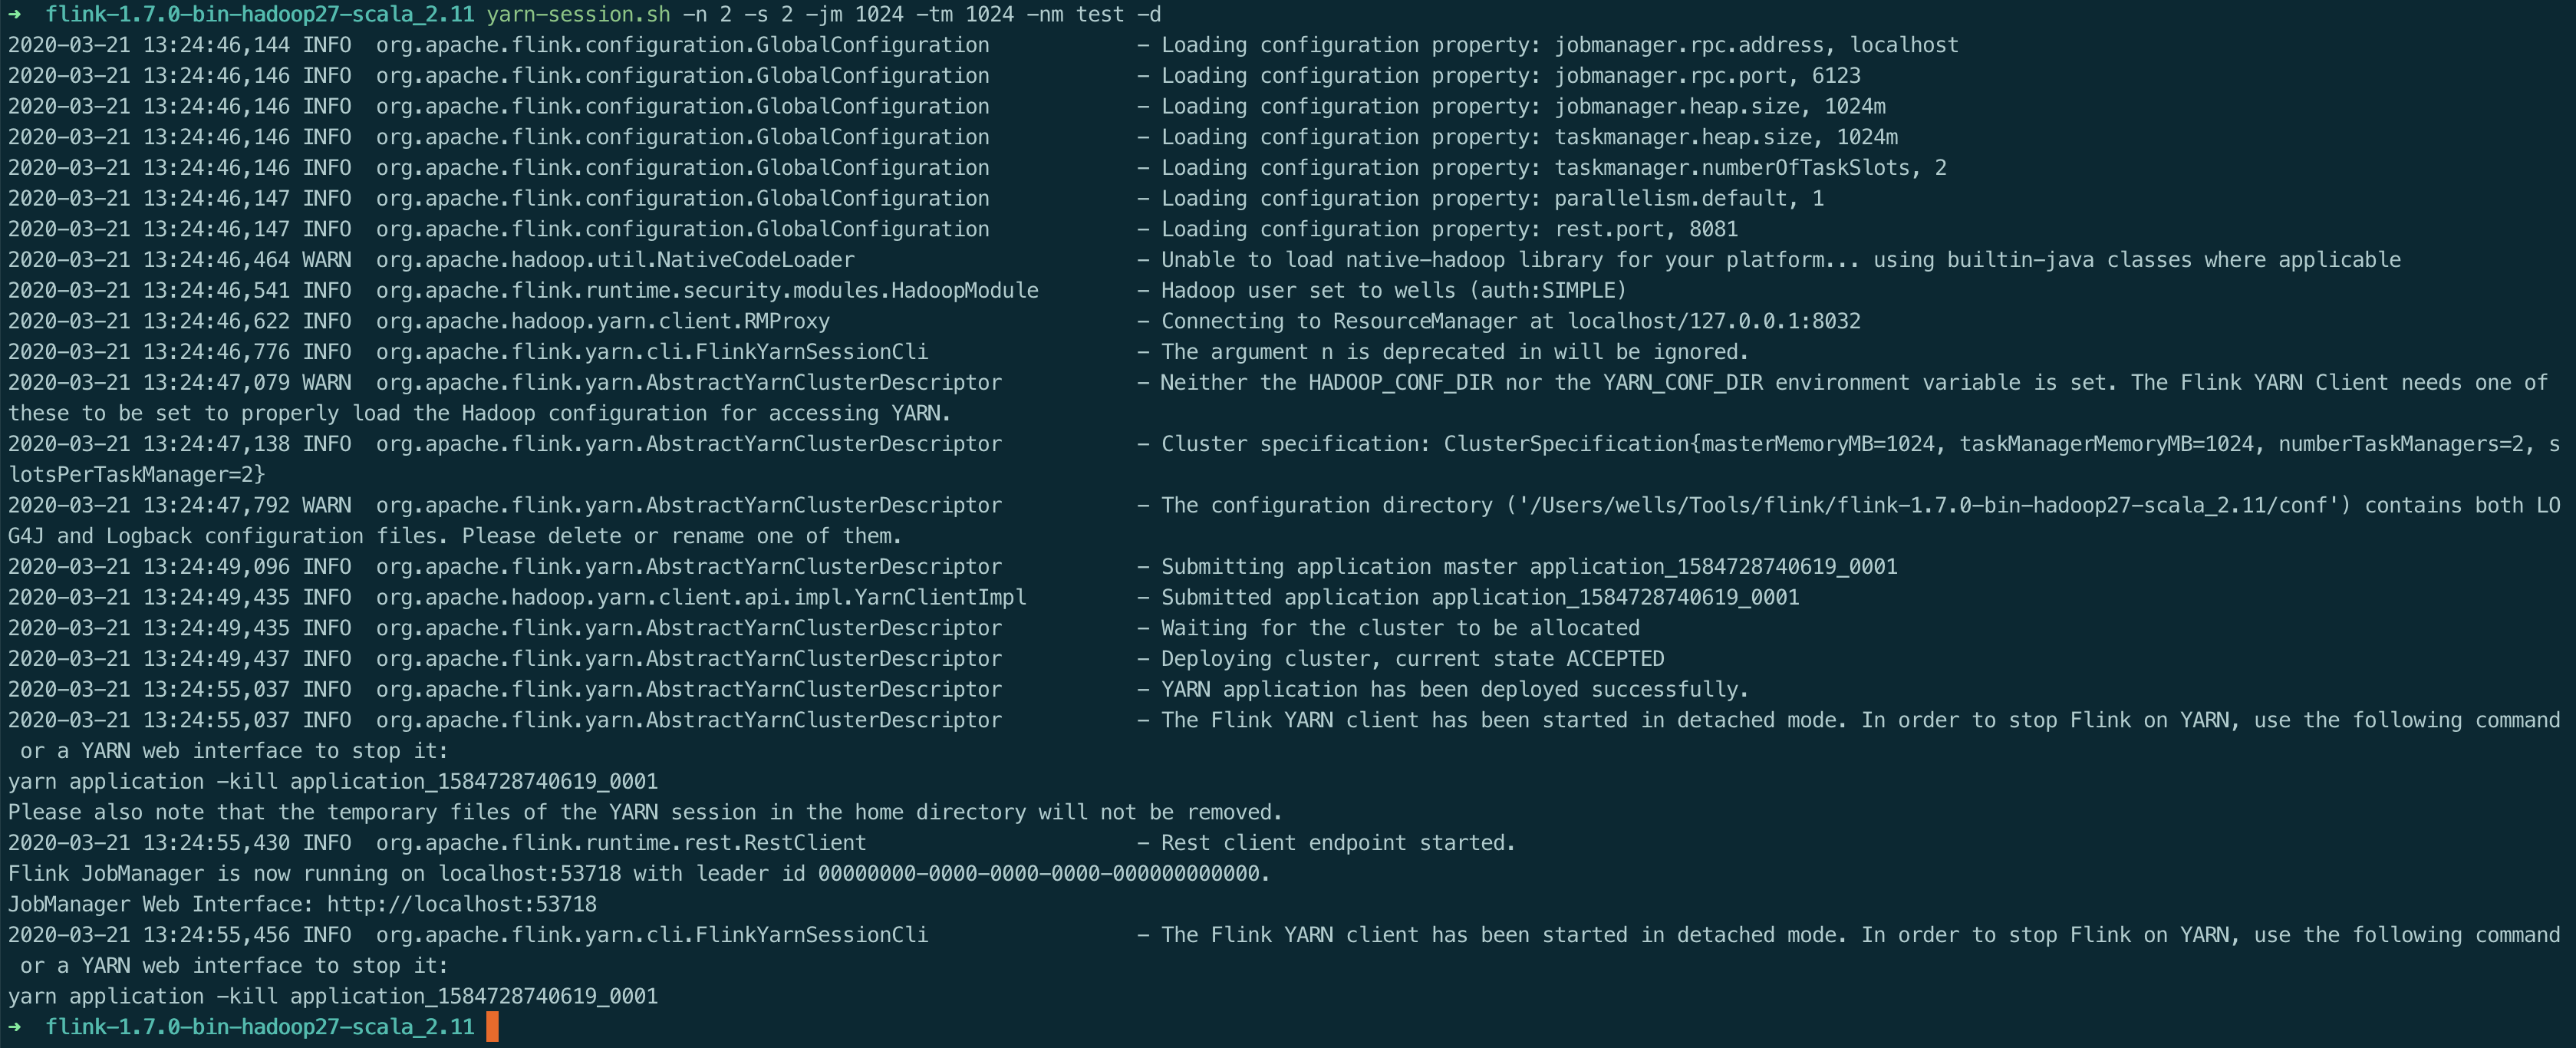This screenshot has width=2576, height=1048.
Task: Open the JobManager Web Interface localhost URL
Action: (x=461, y=904)
